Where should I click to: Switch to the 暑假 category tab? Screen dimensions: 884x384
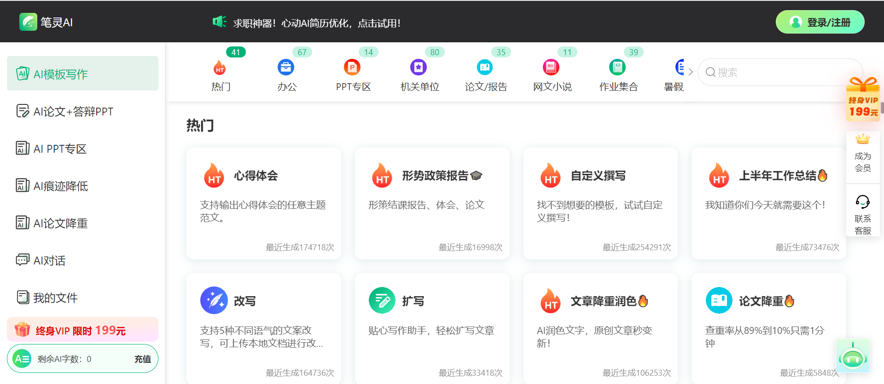pyautogui.click(x=674, y=75)
